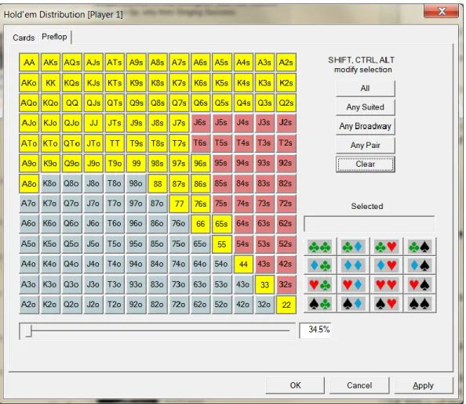Toggle the A2o hand cell
The image size is (466, 404).
[x=29, y=305]
